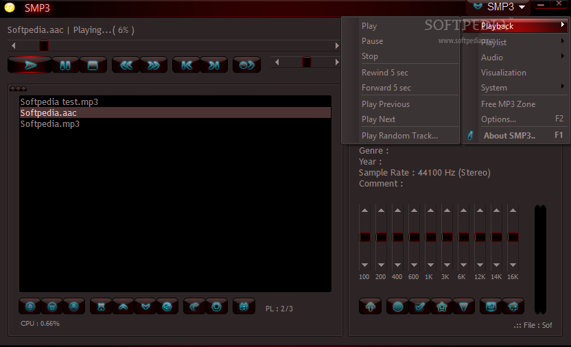Image resolution: width=571 pixels, height=347 pixels.
Task: Click the Previous Track button
Action: pos(187,65)
